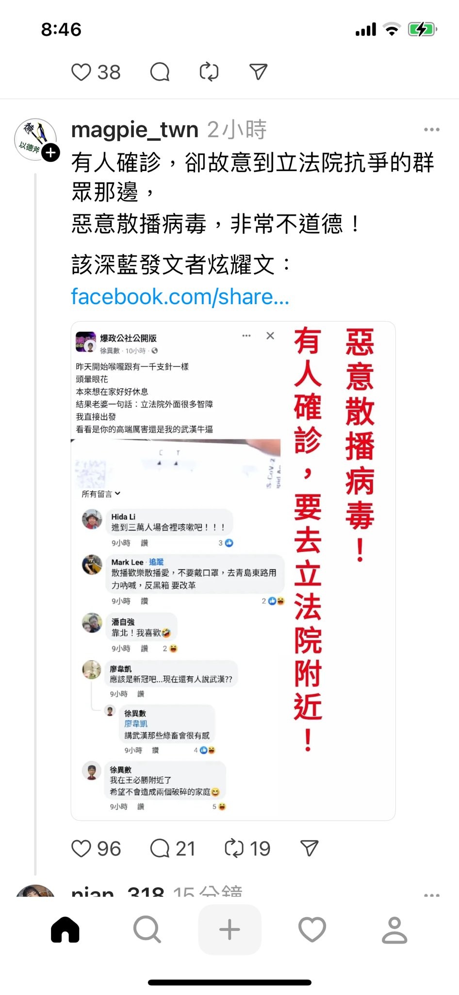
Task: Repost the upper post with the repost icon
Action: (x=209, y=72)
